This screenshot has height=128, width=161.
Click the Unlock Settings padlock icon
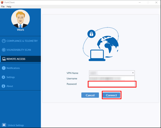tap(4, 125)
